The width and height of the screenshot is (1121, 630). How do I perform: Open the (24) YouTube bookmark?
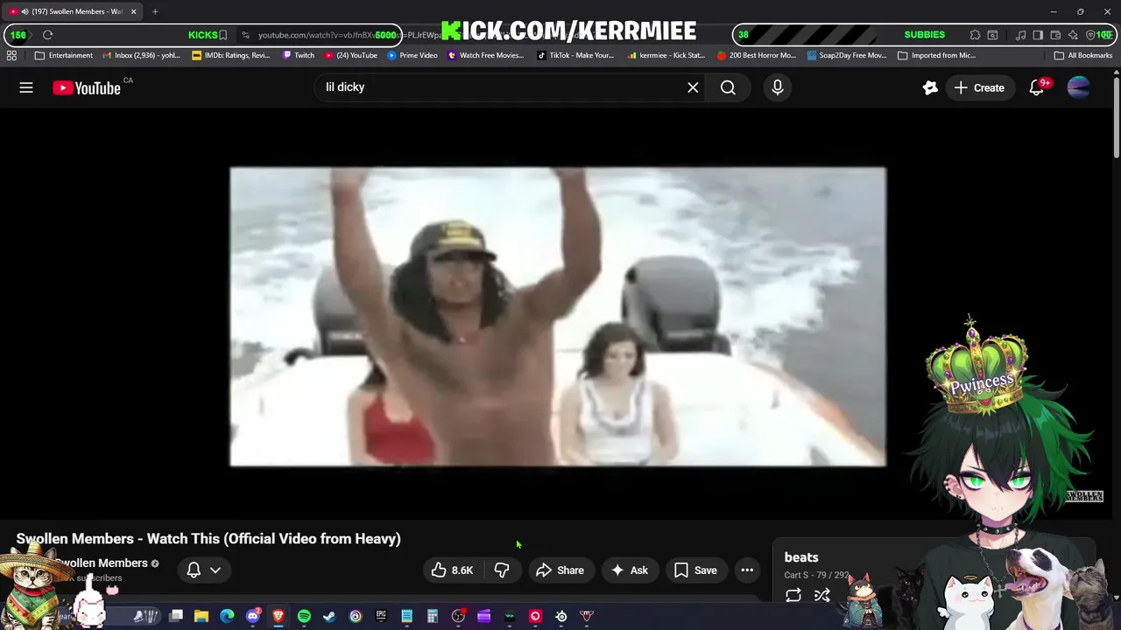click(x=351, y=55)
